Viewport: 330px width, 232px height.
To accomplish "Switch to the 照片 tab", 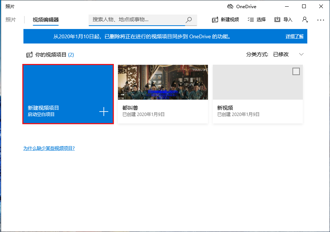I will pyautogui.click(x=11, y=20).
